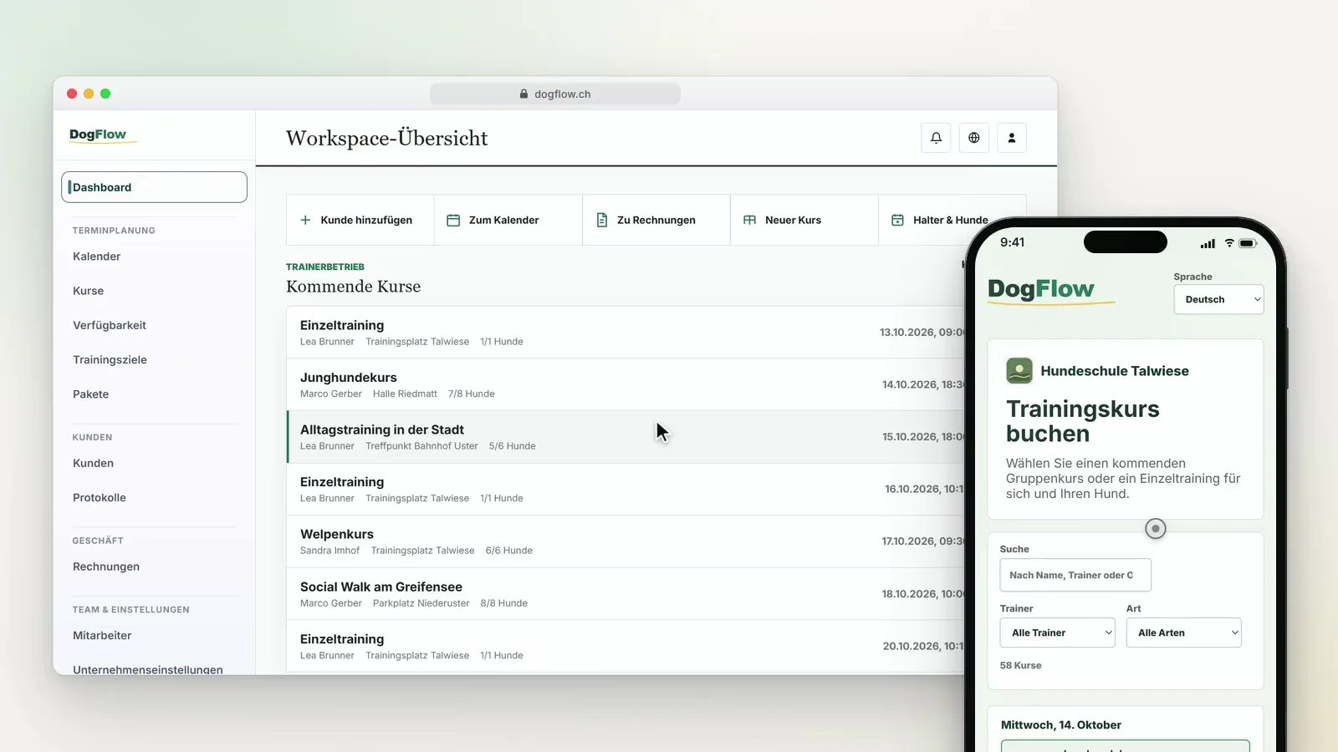Open Kurse in sidebar
This screenshot has height=752, width=1338.
coord(89,291)
